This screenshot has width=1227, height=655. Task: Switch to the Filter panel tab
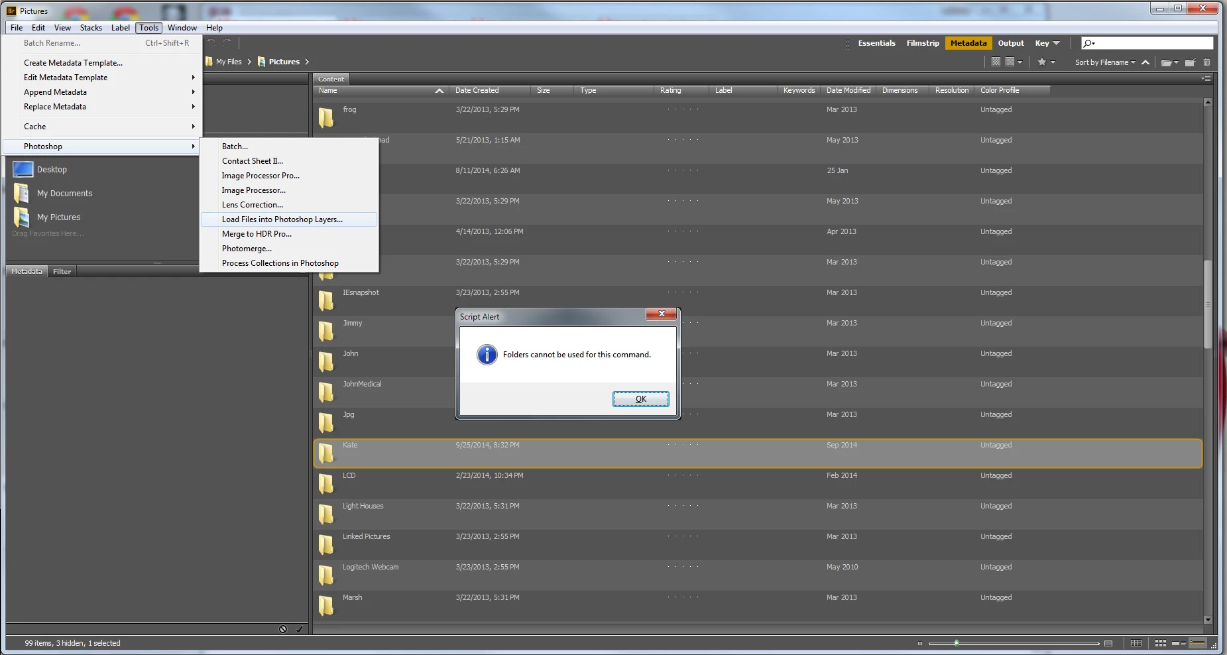[x=62, y=271]
